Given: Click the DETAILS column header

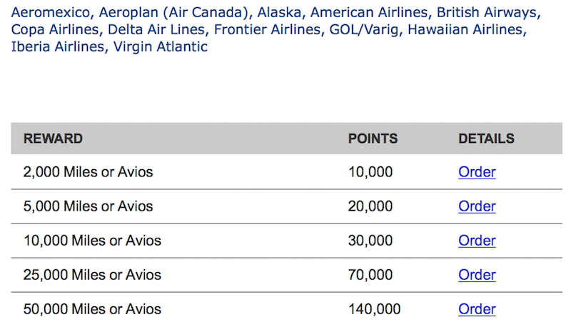Looking at the screenshot, I should (486, 139).
